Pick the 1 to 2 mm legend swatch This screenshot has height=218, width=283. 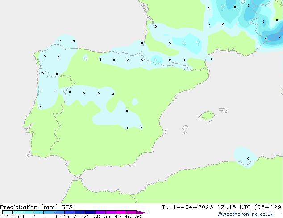point(28,212)
